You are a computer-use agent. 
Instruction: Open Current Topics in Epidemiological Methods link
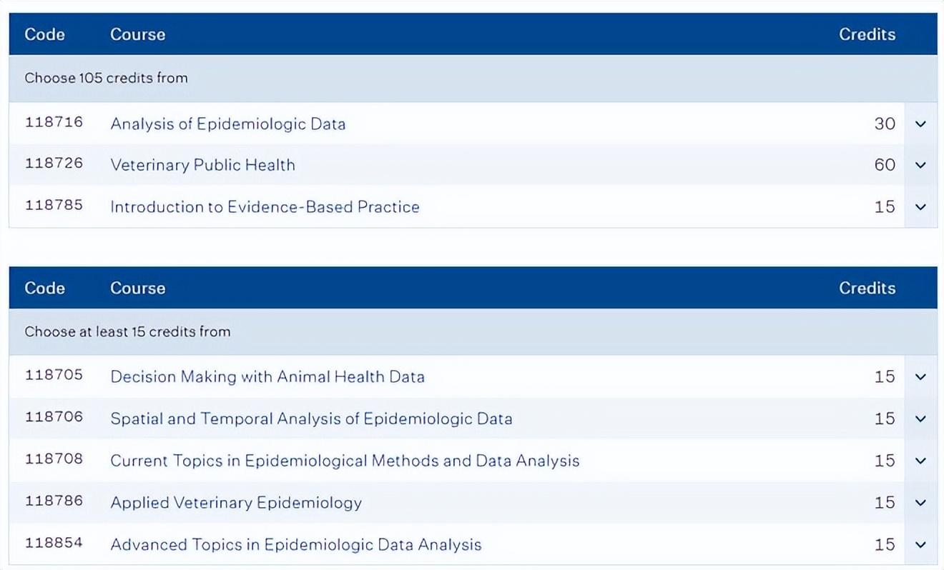point(345,461)
